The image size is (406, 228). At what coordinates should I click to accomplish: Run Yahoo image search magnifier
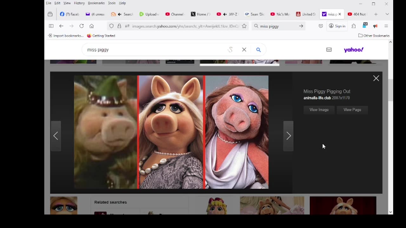click(x=259, y=50)
